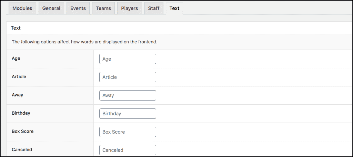The width and height of the screenshot is (353, 157).
Task: Click the Box Score input field
Action: tap(128, 132)
